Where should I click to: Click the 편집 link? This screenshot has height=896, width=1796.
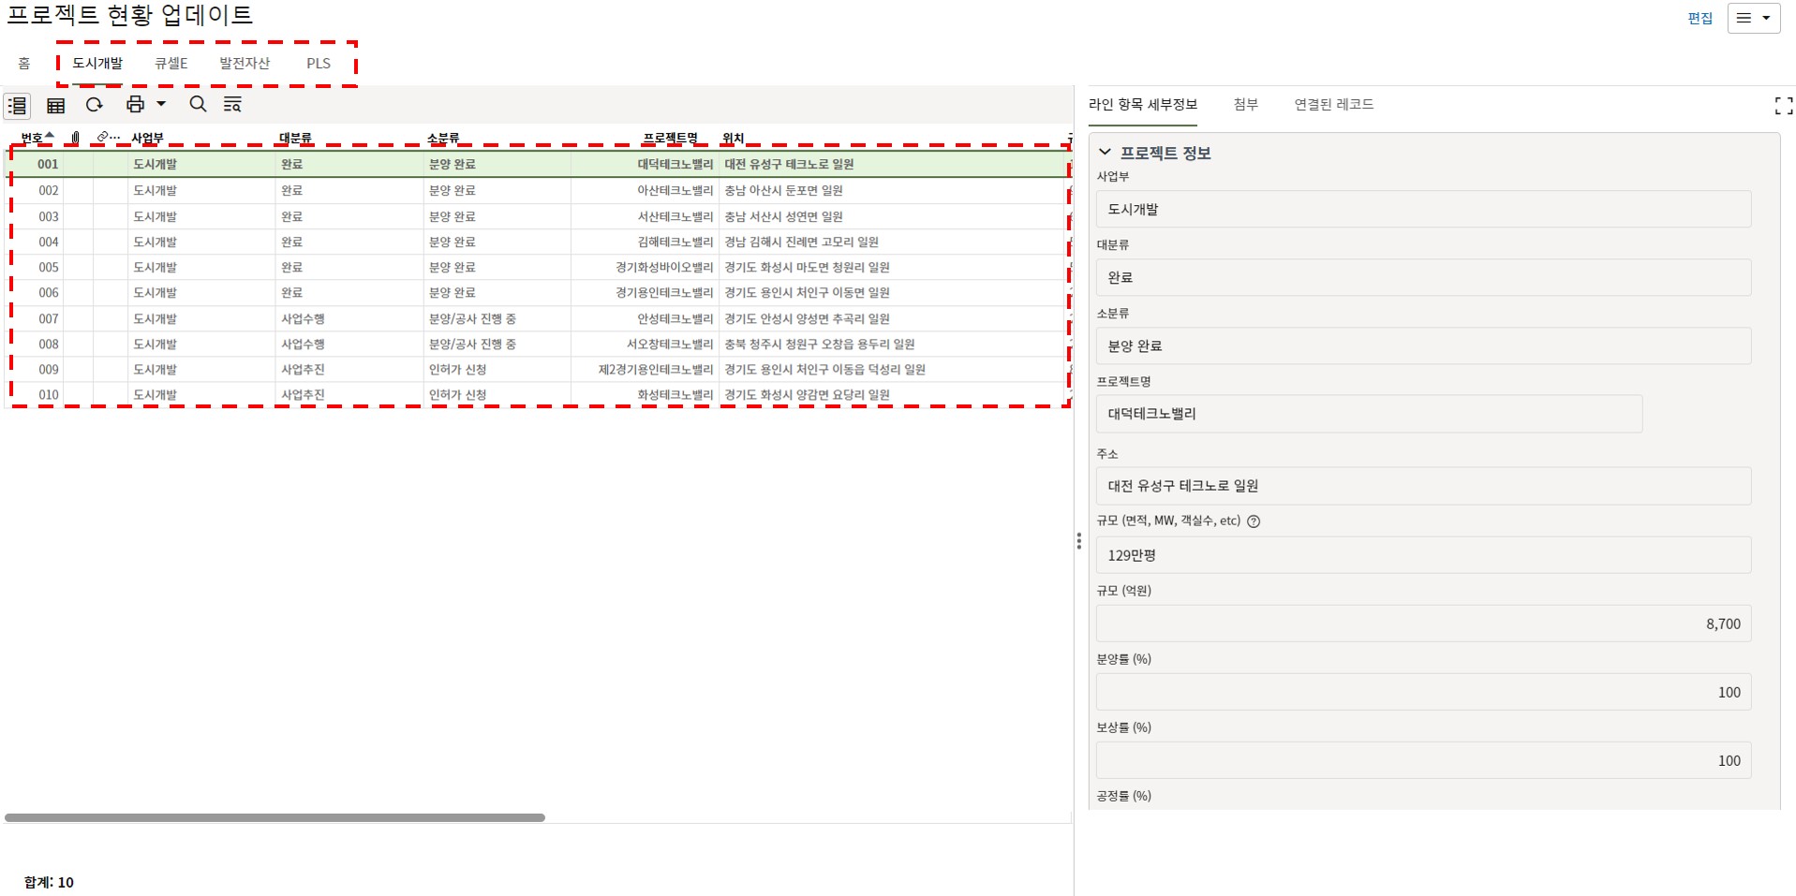point(1700,19)
